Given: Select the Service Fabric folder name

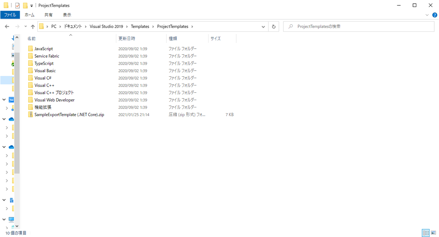Looking at the screenshot, I should pos(47,56).
